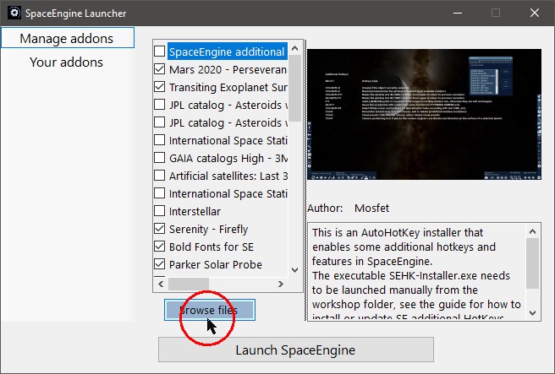Toggle off Parker Solar Probe addon

(x=160, y=264)
